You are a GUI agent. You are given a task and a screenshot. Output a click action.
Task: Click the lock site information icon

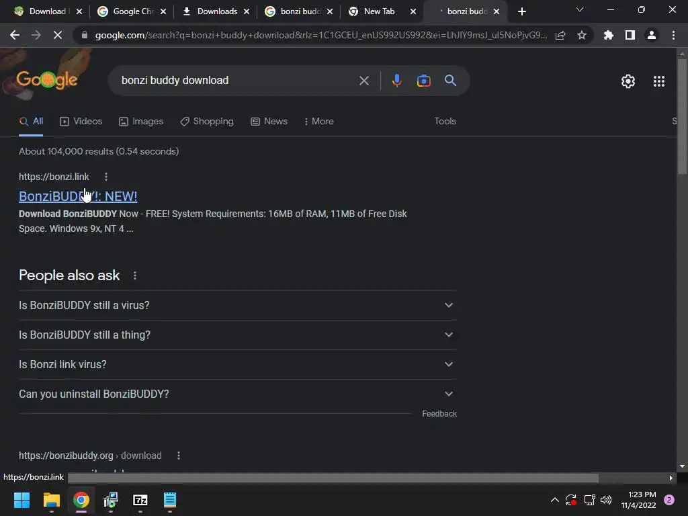[85, 35]
